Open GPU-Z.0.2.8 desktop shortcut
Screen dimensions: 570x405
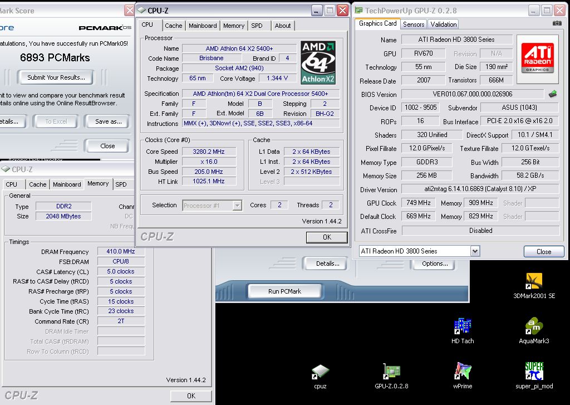(391, 376)
